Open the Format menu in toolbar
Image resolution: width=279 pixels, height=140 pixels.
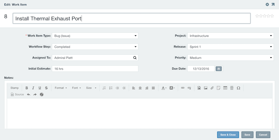[61, 88]
